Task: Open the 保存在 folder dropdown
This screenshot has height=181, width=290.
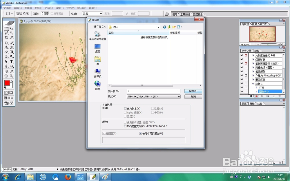Action: pos(158,27)
